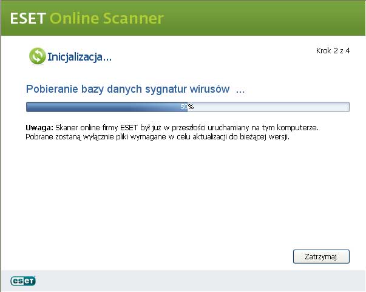This screenshot has height=292, width=366.
Task: Click the 'Uwaga:' bold label
Action: 39,128
